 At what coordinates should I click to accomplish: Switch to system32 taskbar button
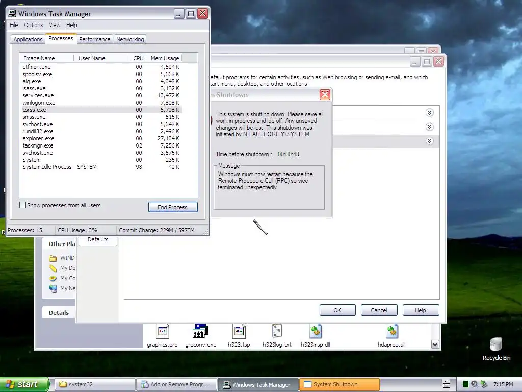coord(94,384)
